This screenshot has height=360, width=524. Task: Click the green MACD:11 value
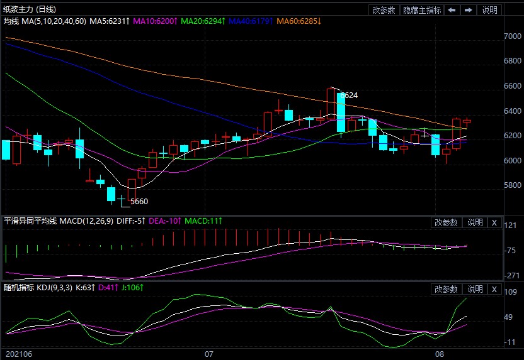tap(203, 221)
